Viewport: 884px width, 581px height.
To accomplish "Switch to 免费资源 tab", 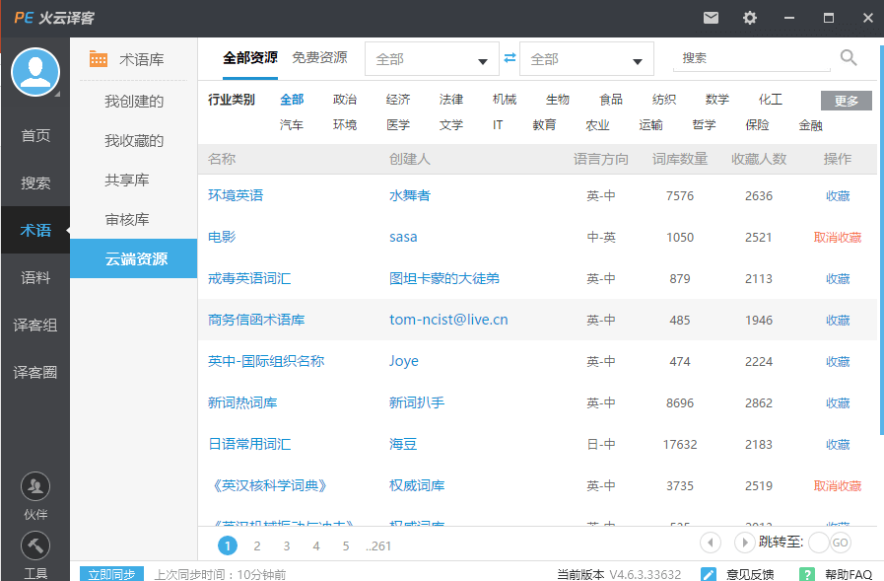I will coord(319,58).
